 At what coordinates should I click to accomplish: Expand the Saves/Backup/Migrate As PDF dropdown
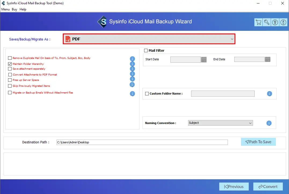click(149, 39)
